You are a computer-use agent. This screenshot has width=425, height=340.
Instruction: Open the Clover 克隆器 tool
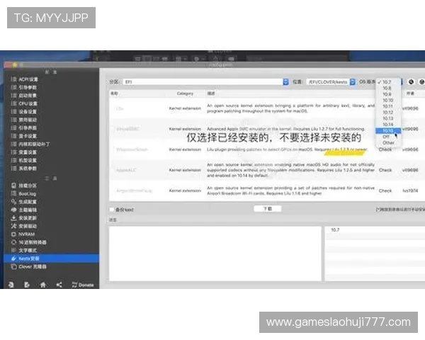tap(28, 267)
